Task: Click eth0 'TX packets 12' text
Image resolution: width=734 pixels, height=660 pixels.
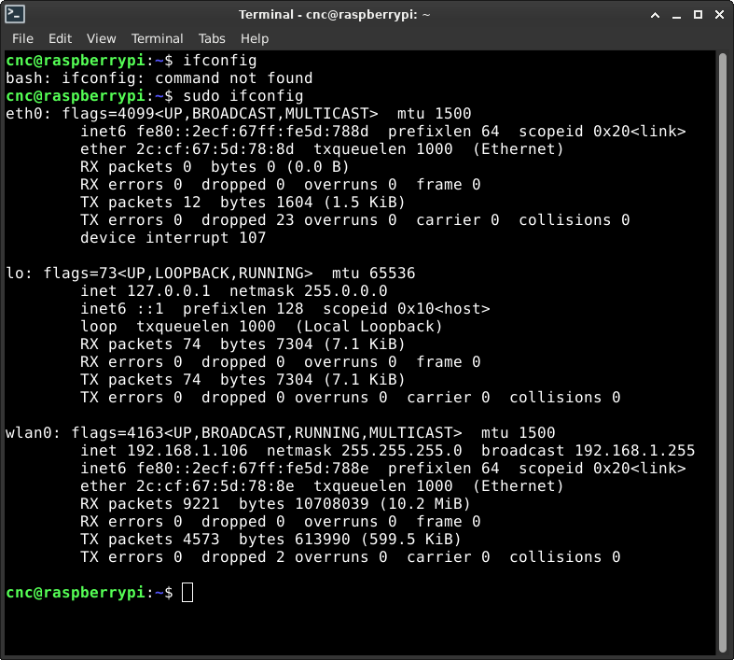Action: (141, 203)
